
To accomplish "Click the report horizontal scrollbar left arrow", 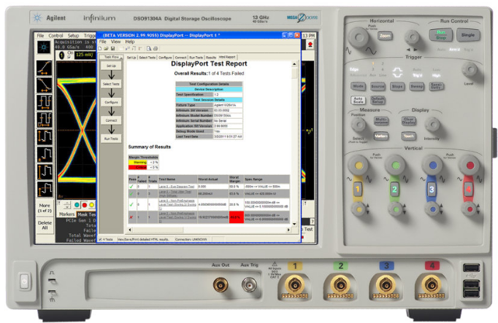I will (x=130, y=230).
